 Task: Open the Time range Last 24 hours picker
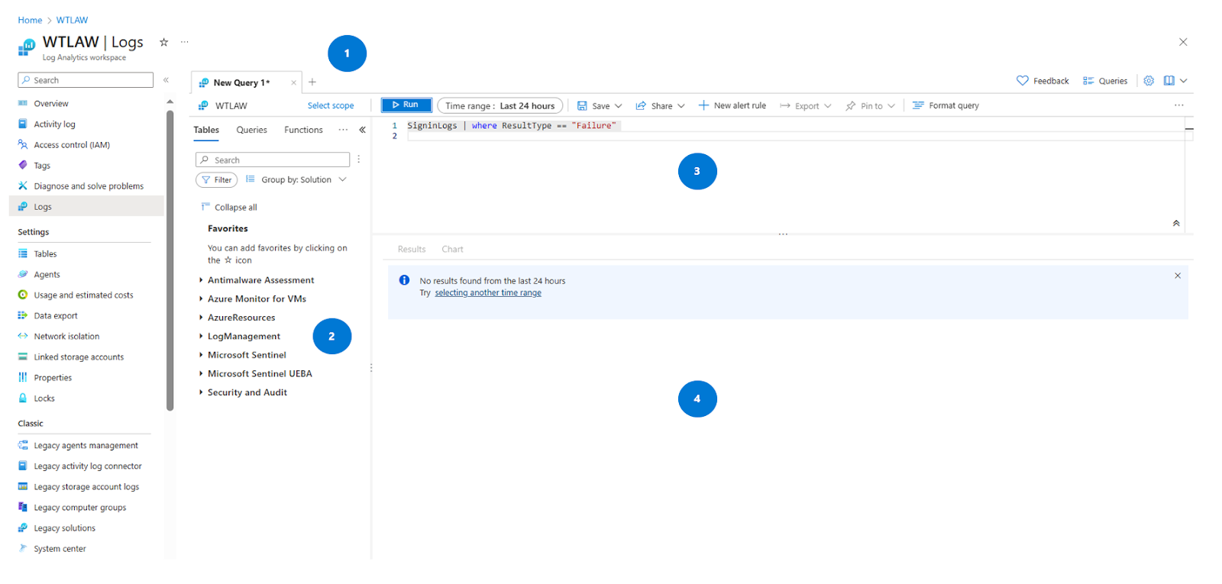point(500,106)
